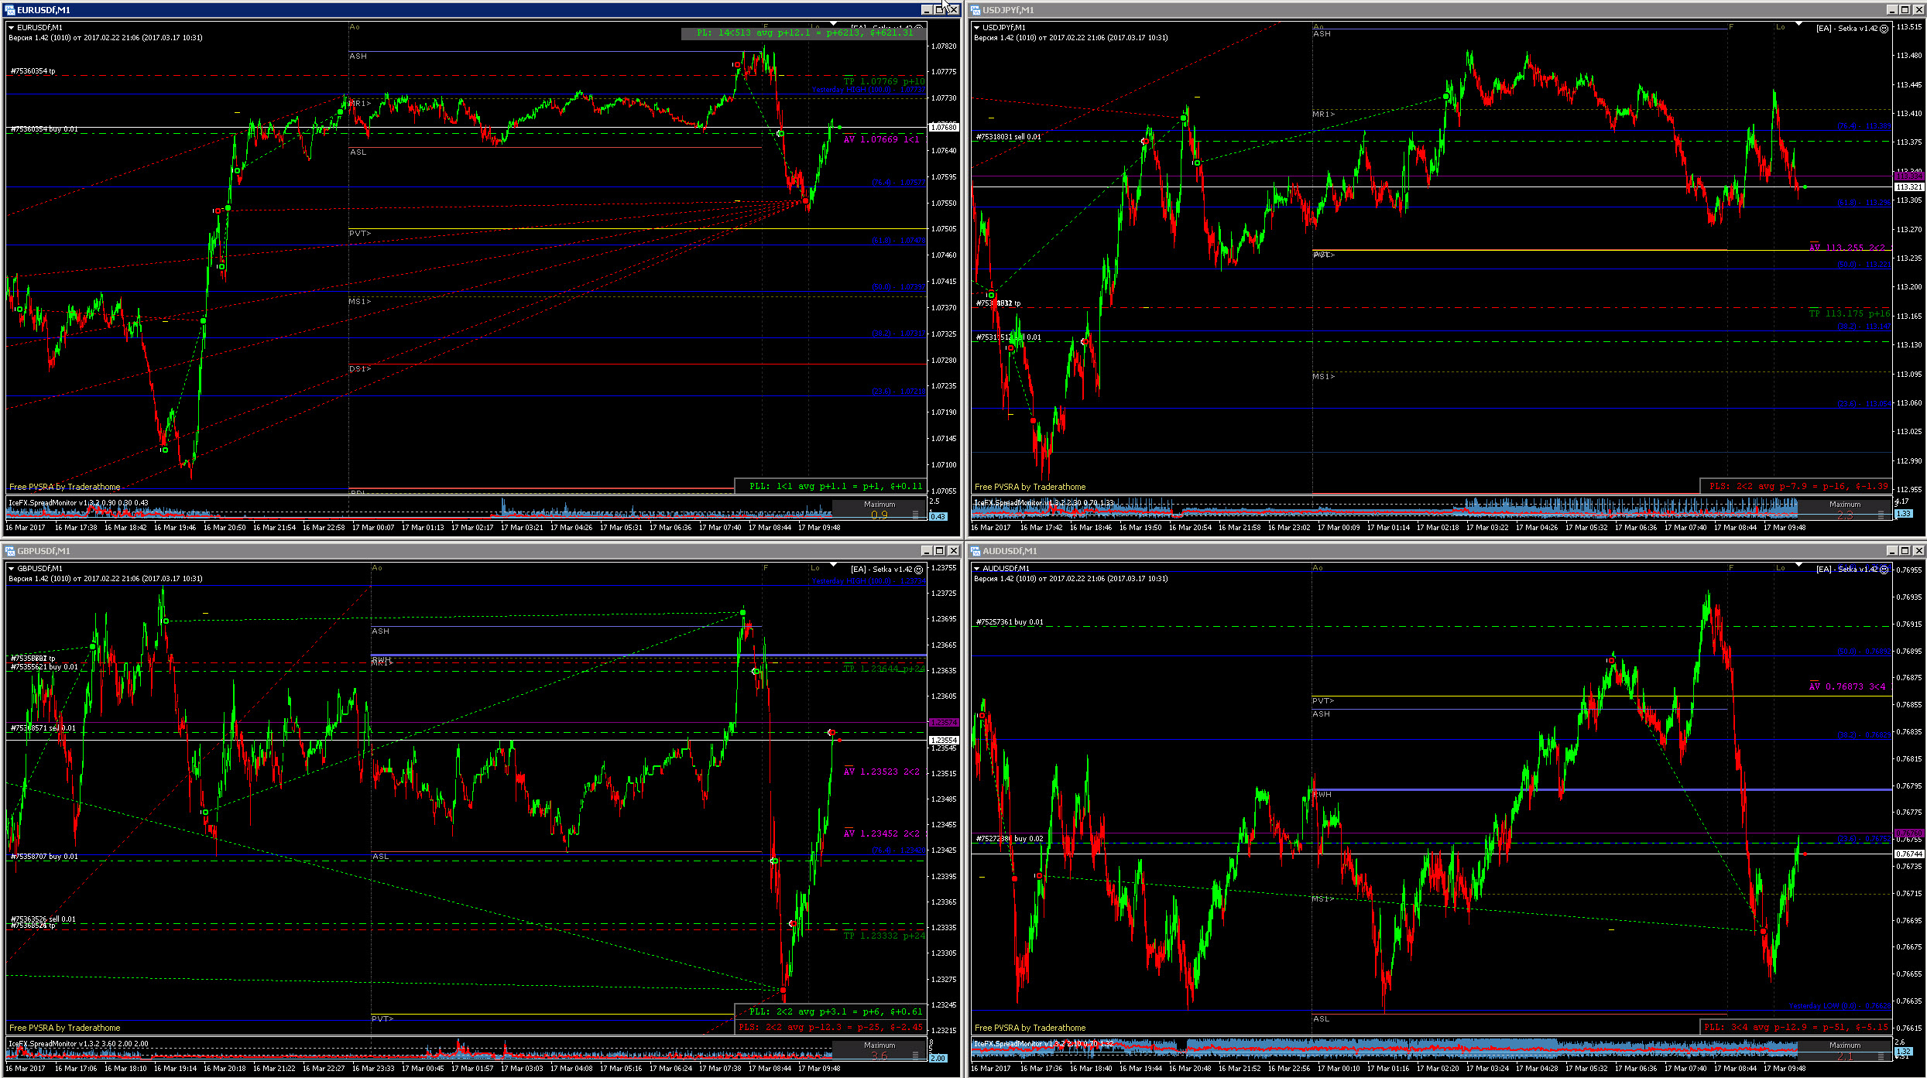Select the chart shift triangle in EURUSD chart
This screenshot has height=1078, width=1927.
[x=834, y=23]
